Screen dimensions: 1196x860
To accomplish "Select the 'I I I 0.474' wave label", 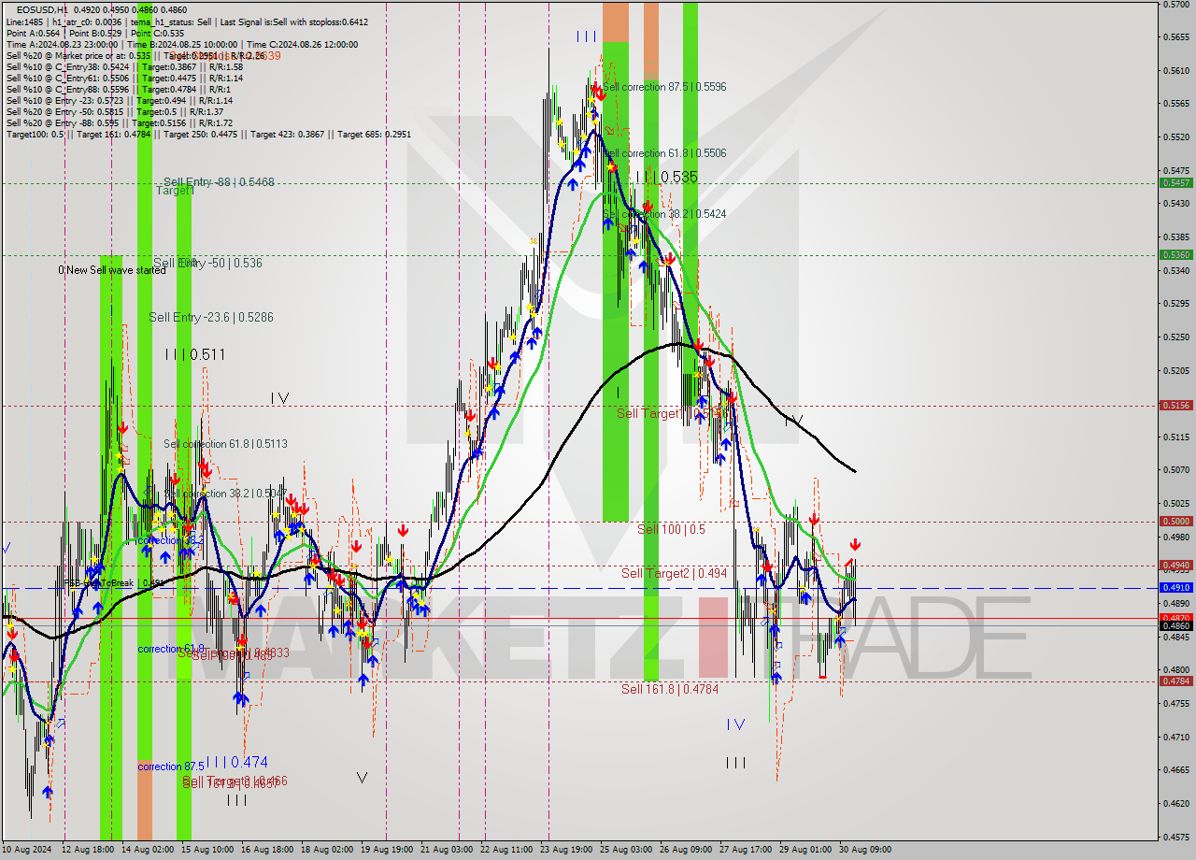I will pos(237,762).
